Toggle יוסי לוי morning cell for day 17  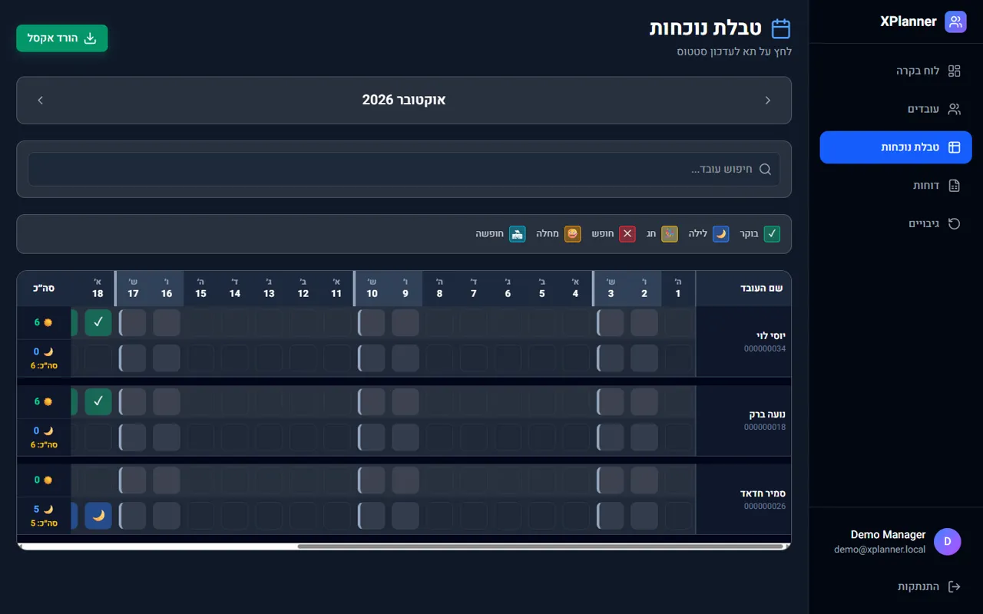click(x=133, y=322)
